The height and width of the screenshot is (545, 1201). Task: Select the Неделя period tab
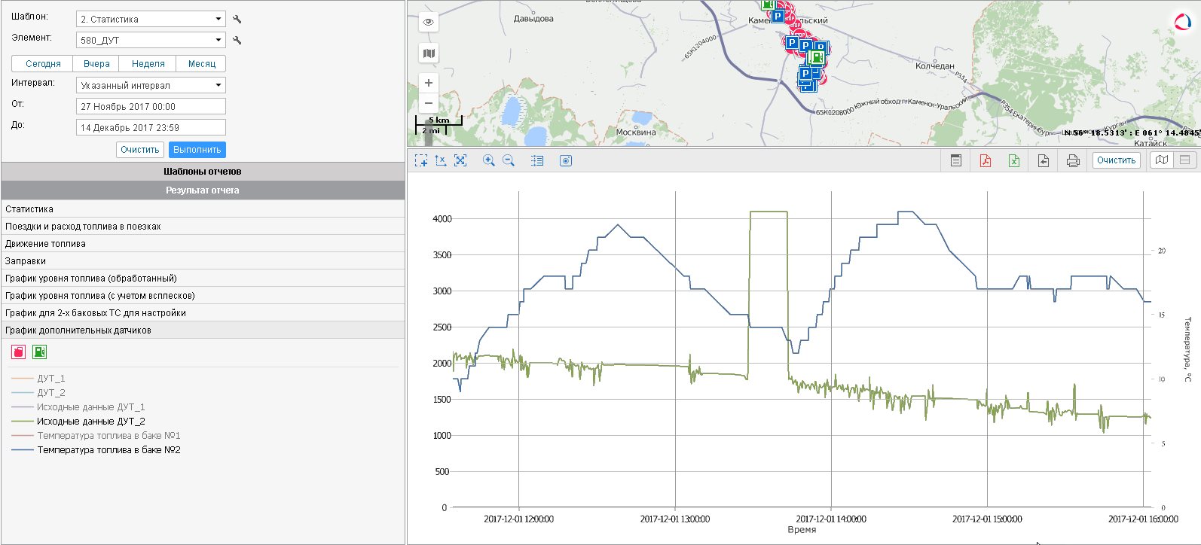tap(148, 64)
